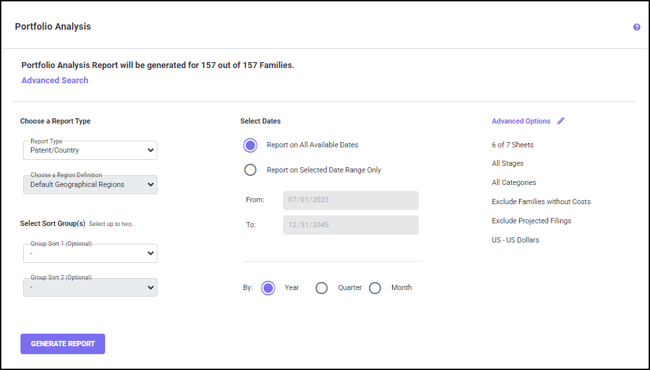The width and height of the screenshot is (650, 370).
Task: Open the Advanced Search link
Action: click(55, 81)
